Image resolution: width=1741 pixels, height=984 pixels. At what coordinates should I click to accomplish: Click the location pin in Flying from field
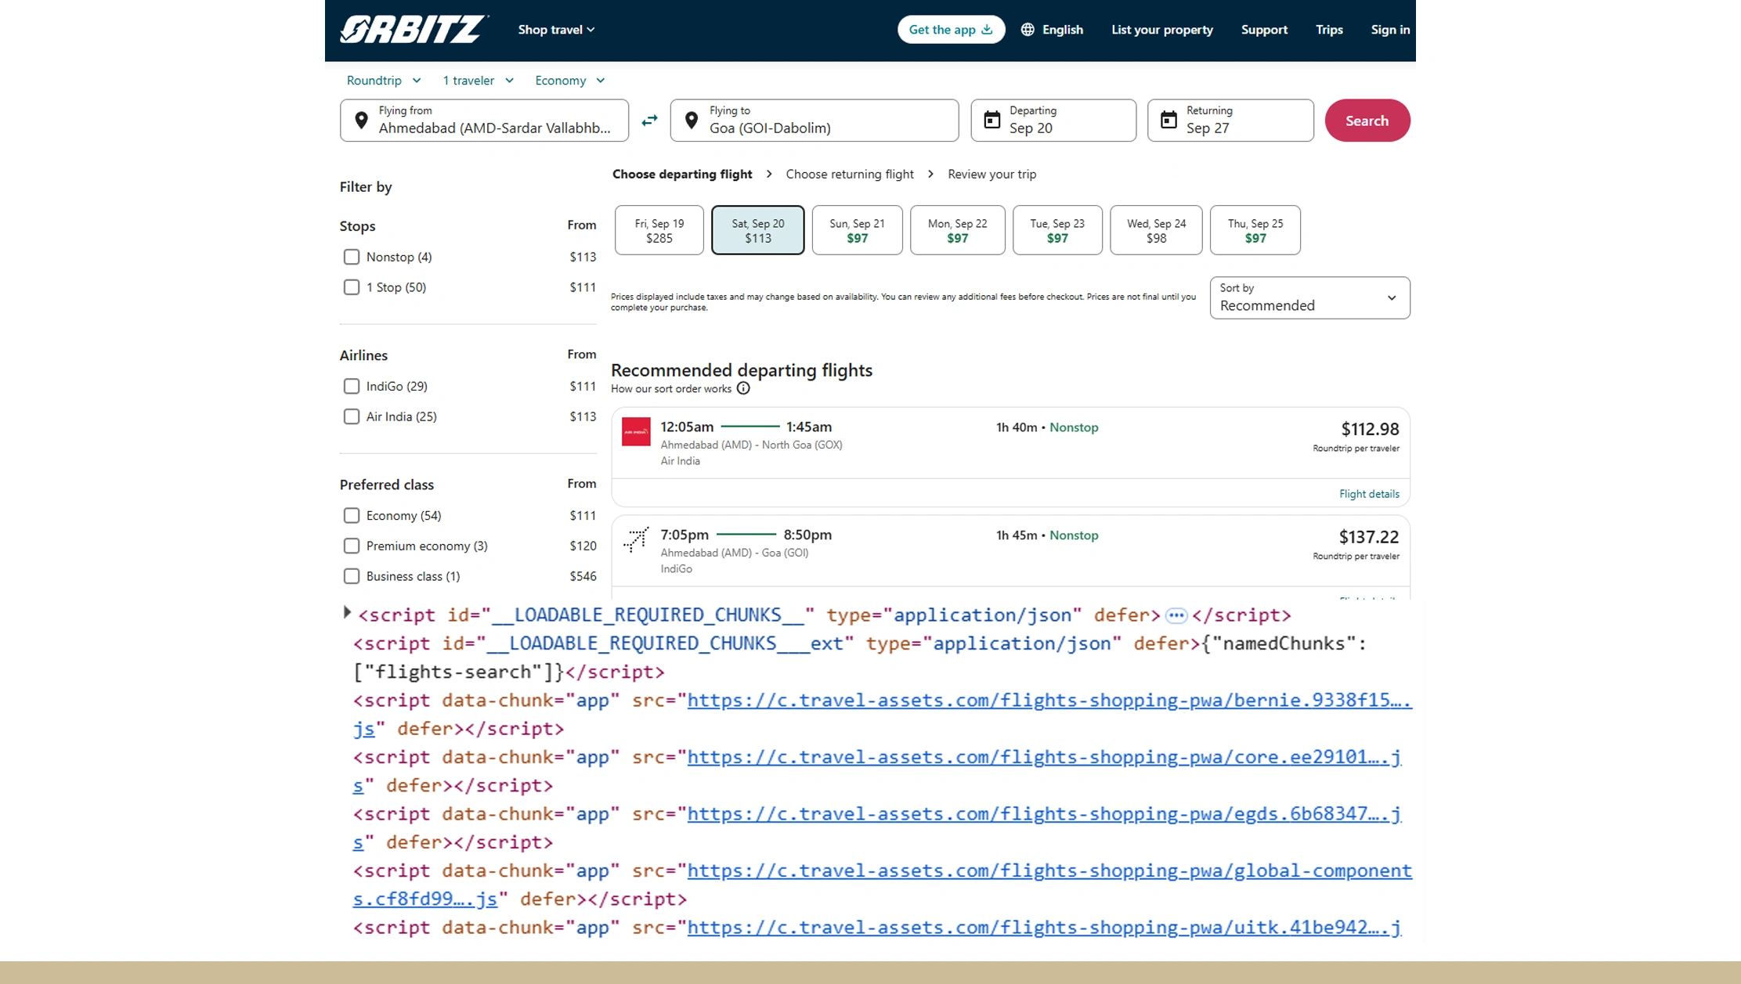coord(362,119)
